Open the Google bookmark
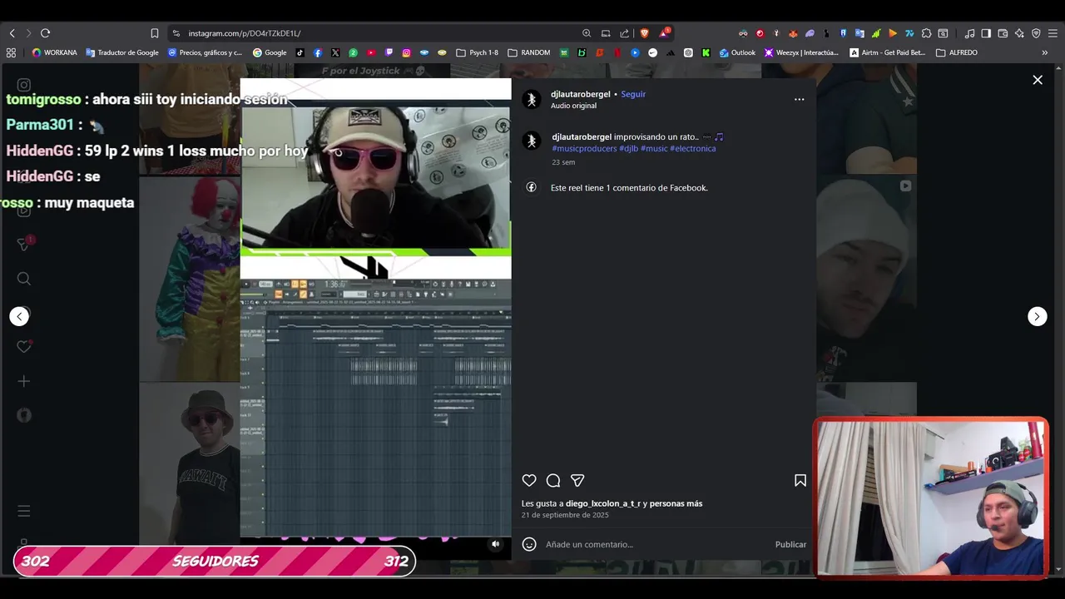1065x599 pixels. tap(270, 52)
